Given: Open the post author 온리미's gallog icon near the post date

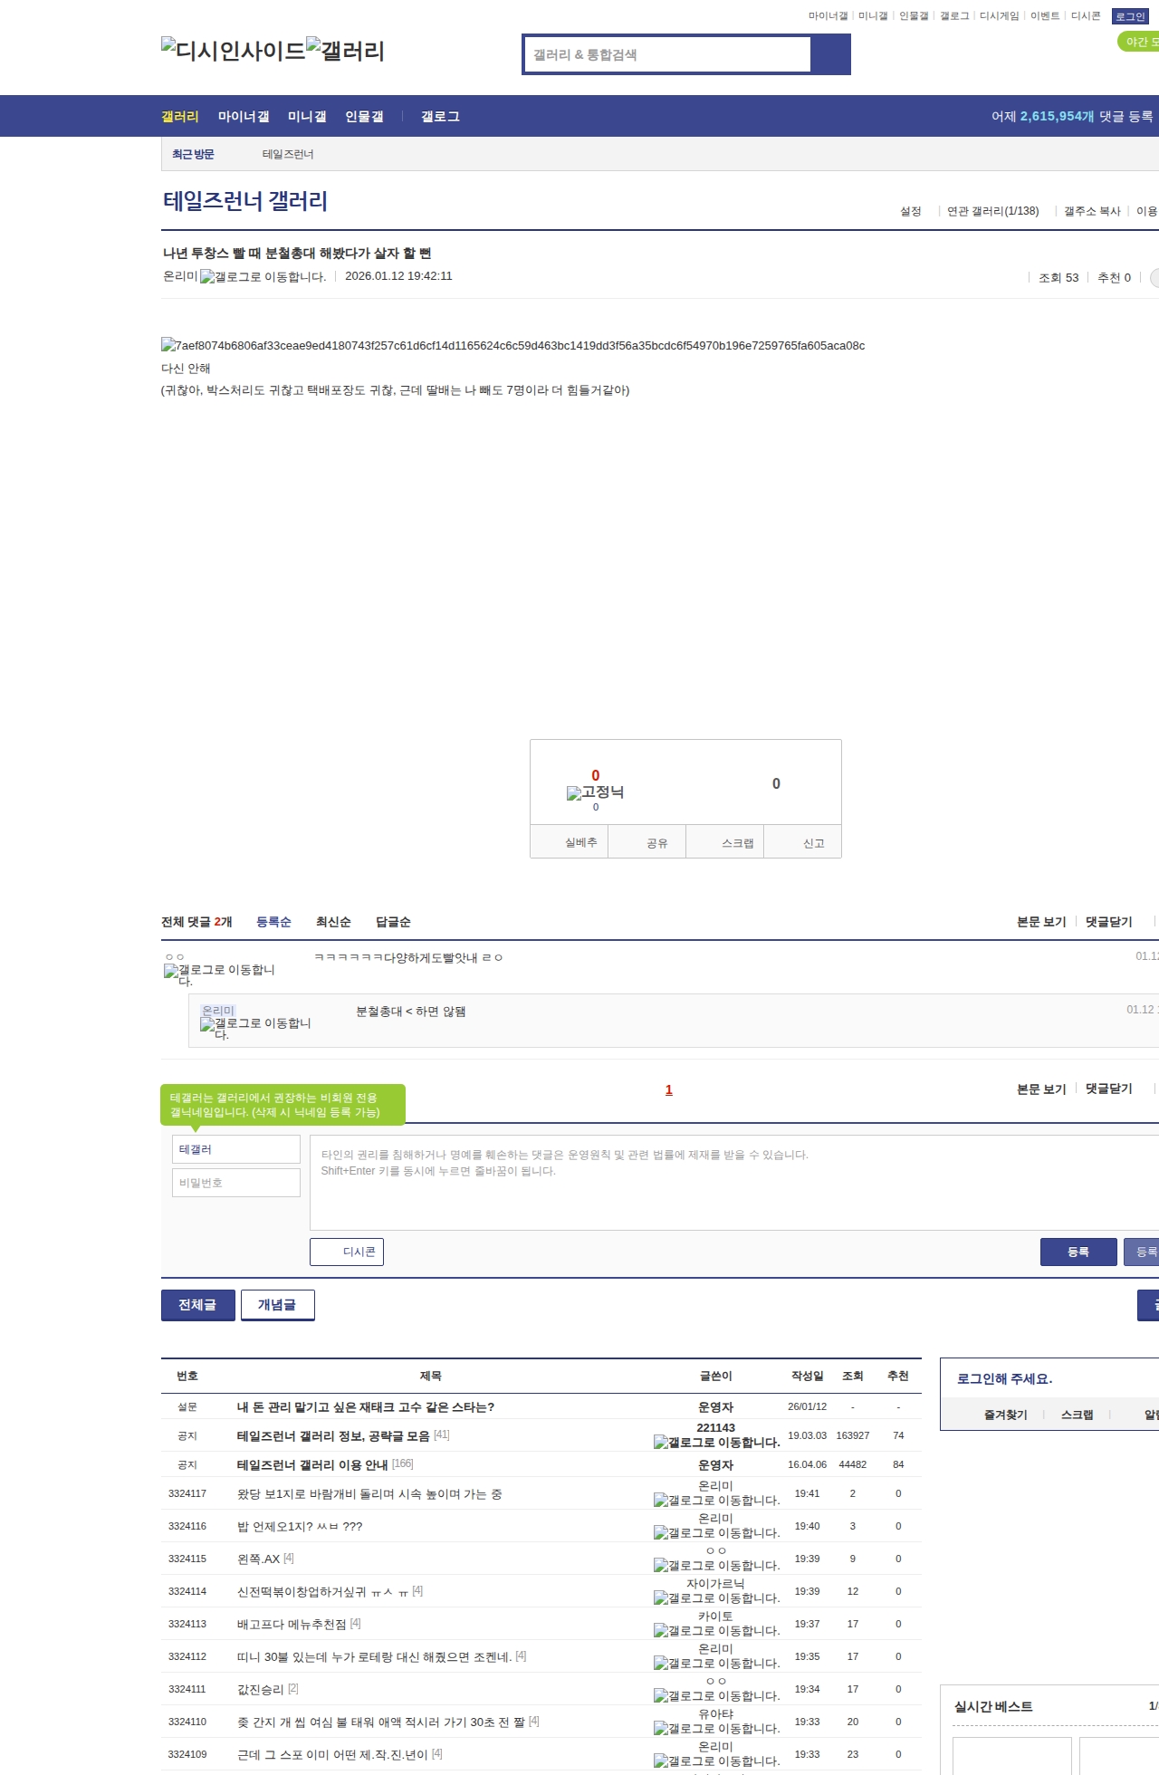Looking at the screenshot, I should click(x=263, y=277).
